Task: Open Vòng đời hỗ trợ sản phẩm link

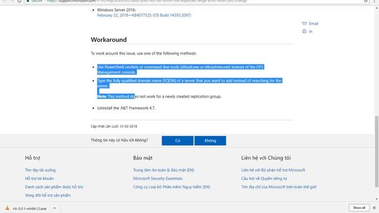Action: [x=48, y=195]
